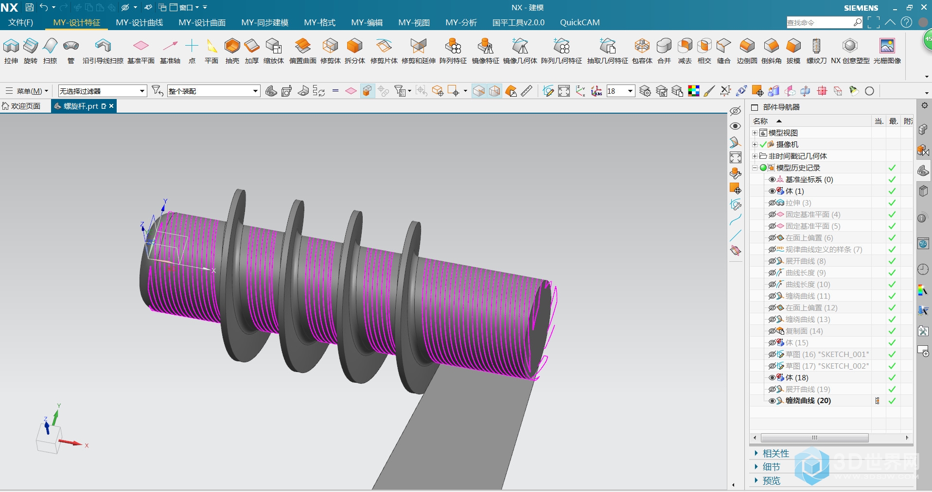Select the 加厚 thicken tool

252,51
